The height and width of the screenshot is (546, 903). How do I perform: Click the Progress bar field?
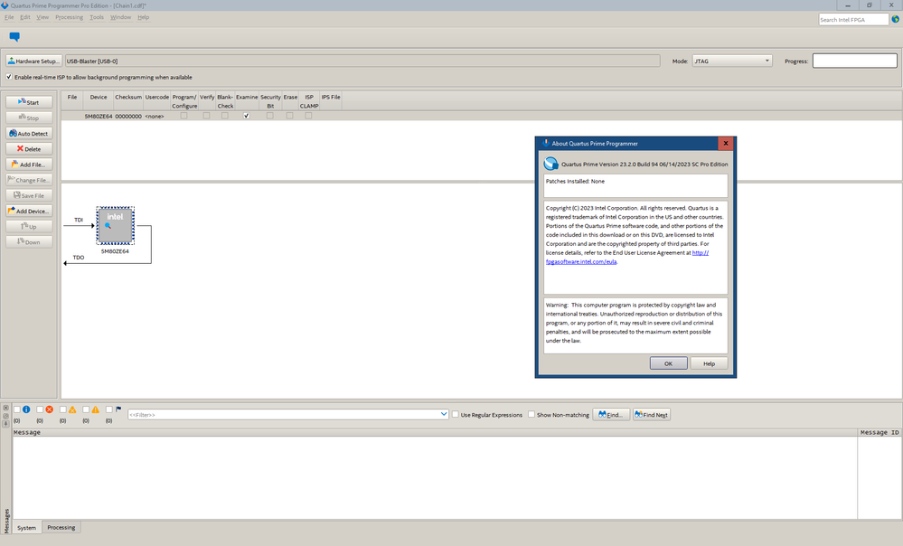click(854, 61)
